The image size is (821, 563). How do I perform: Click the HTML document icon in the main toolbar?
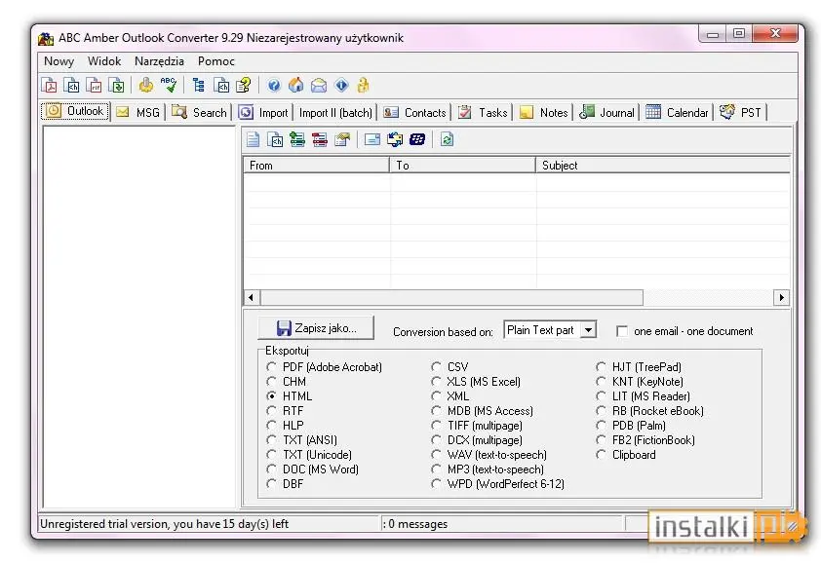pyautogui.click(x=72, y=86)
